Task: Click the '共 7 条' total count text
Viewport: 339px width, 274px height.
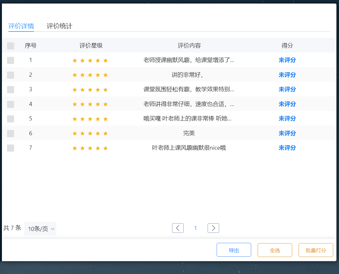Action: [12, 228]
